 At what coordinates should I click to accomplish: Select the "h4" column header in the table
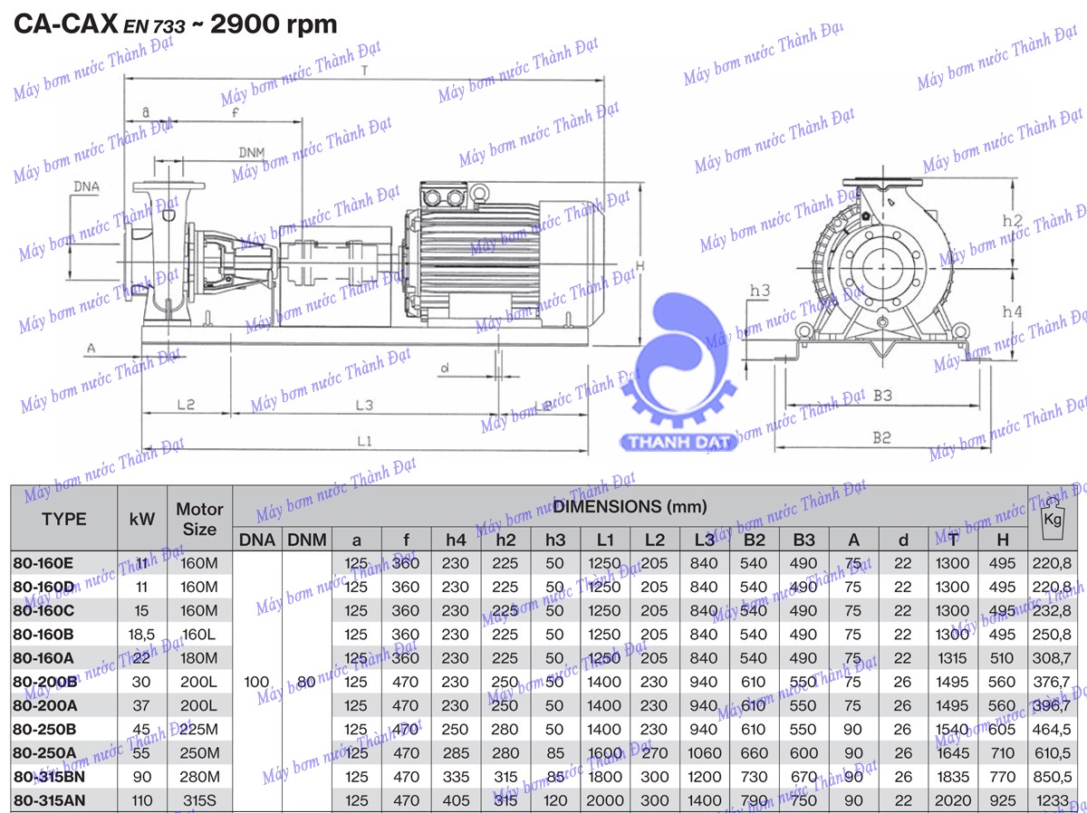(456, 540)
